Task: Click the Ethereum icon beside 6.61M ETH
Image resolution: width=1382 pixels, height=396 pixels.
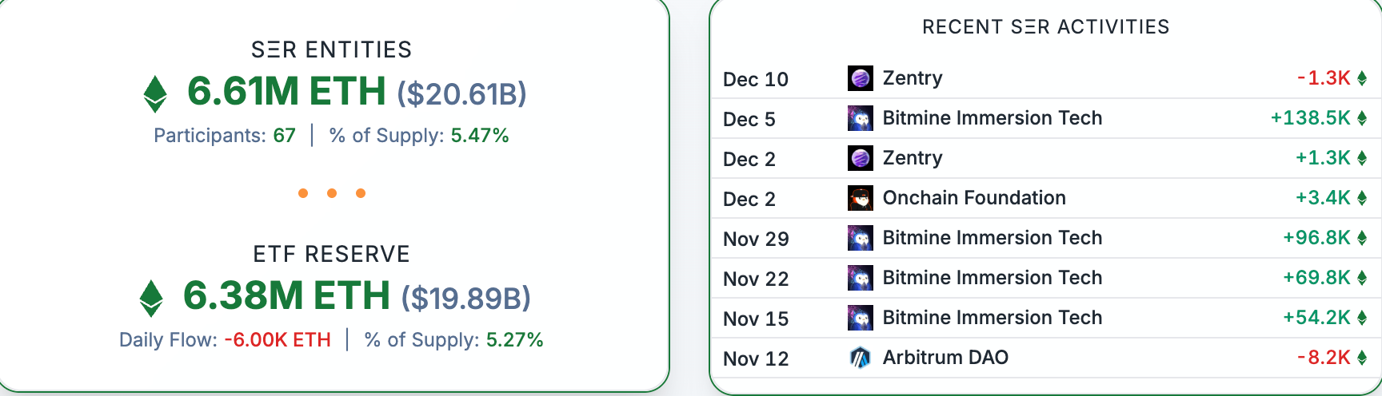Action: (155, 94)
